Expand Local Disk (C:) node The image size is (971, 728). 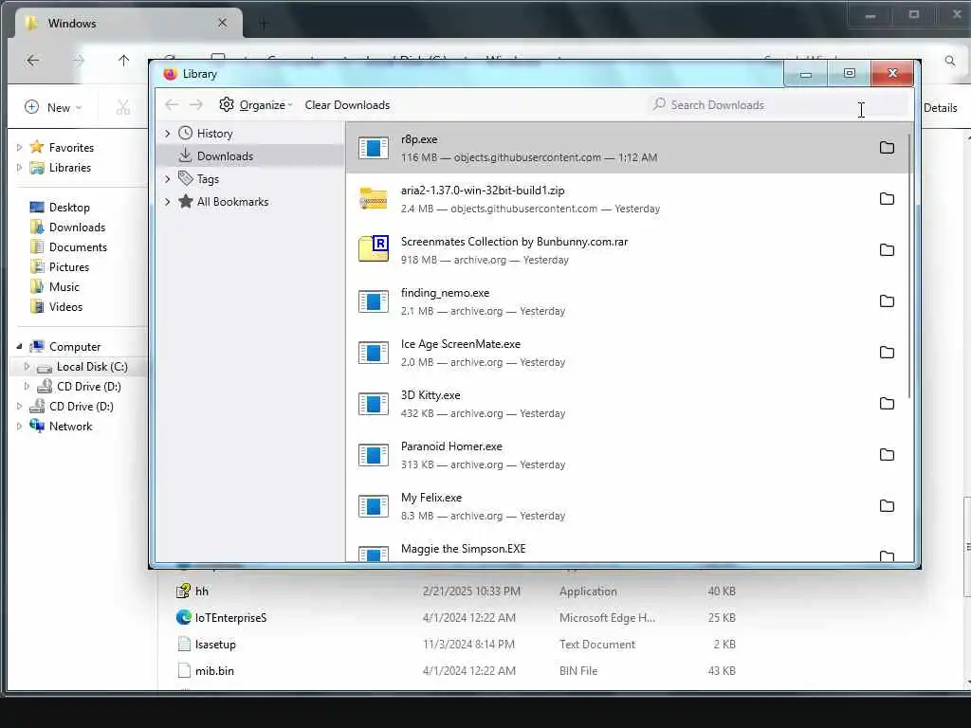pos(27,367)
